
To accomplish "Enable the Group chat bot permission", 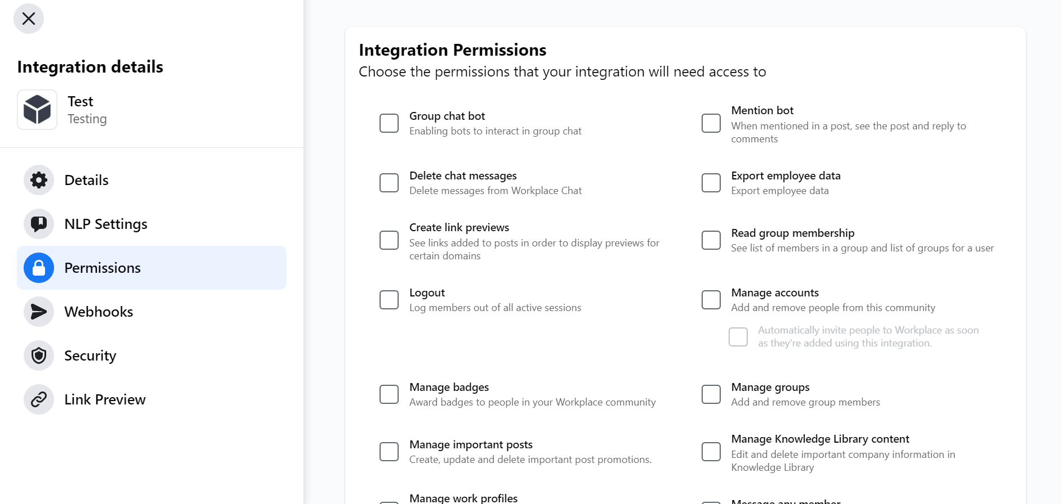I will pyautogui.click(x=389, y=123).
